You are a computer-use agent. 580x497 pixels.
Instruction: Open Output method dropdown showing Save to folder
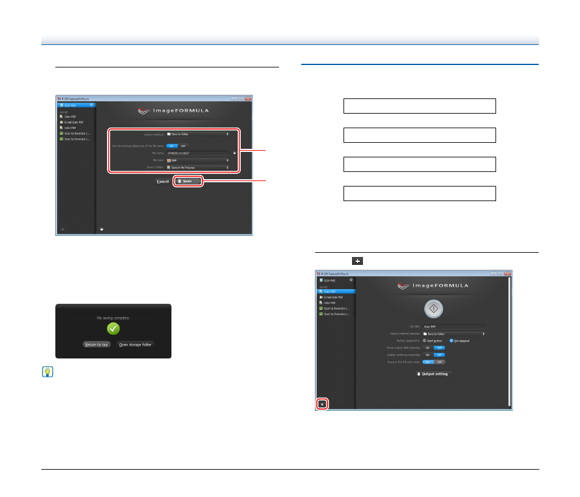[198, 134]
